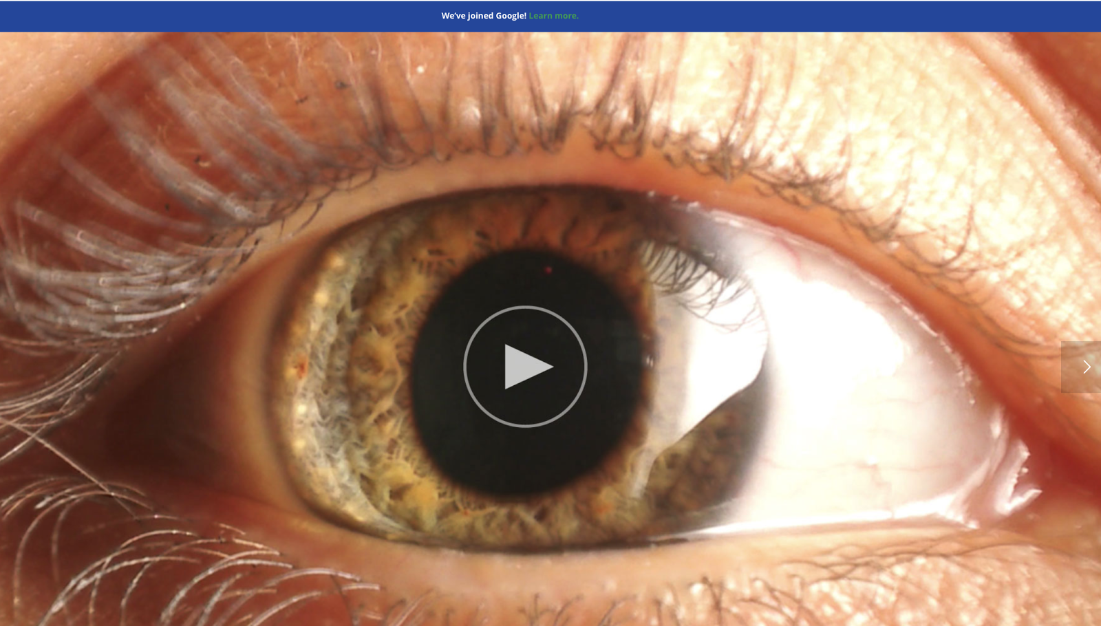Start video playback using the center icon
The image size is (1101, 626).
tap(525, 367)
